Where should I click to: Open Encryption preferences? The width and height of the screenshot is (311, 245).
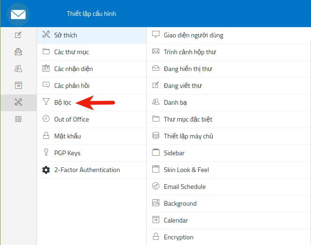229,237
